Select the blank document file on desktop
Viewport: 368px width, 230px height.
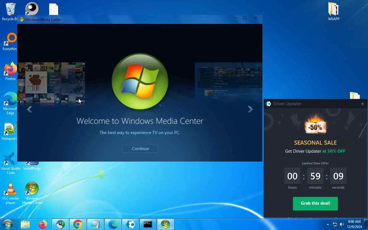[53, 9]
